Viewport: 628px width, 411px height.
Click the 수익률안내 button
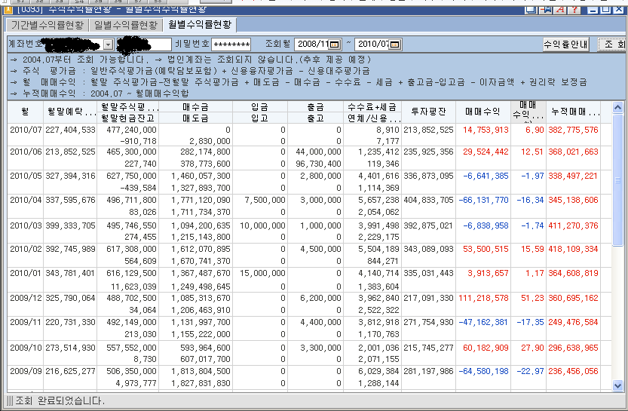(x=566, y=44)
